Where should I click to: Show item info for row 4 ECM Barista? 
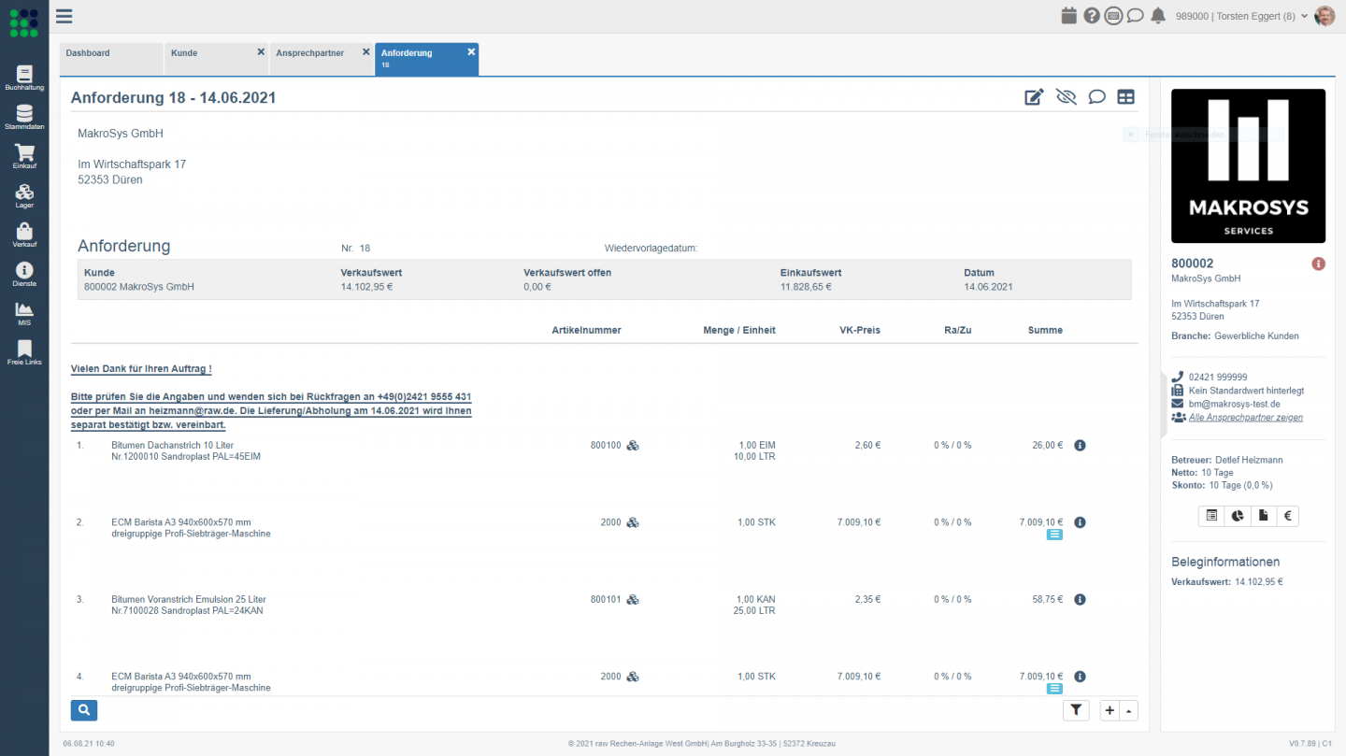1080,677
